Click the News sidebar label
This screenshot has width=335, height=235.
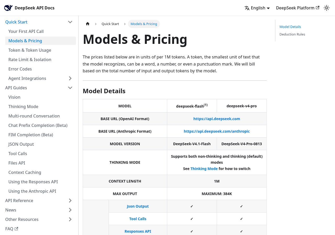pos(11,210)
